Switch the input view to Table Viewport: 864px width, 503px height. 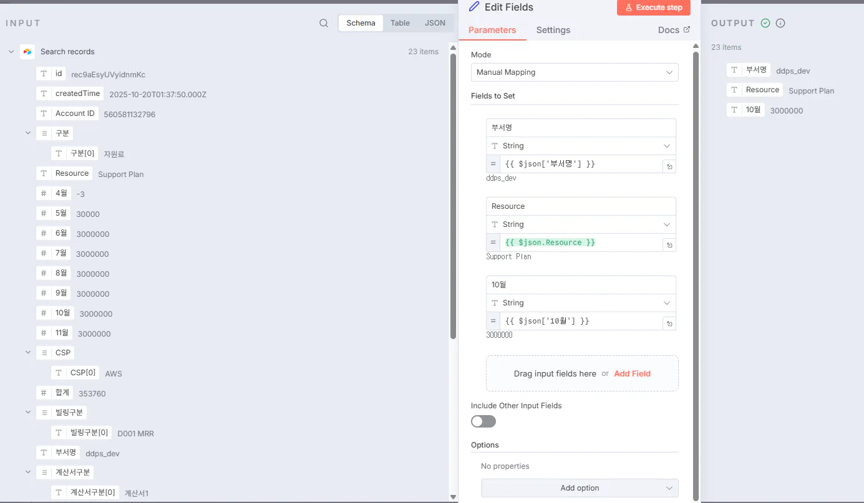tap(400, 23)
